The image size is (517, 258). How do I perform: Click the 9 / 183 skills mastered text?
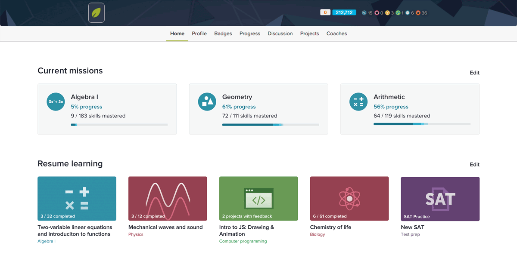[x=98, y=116]
